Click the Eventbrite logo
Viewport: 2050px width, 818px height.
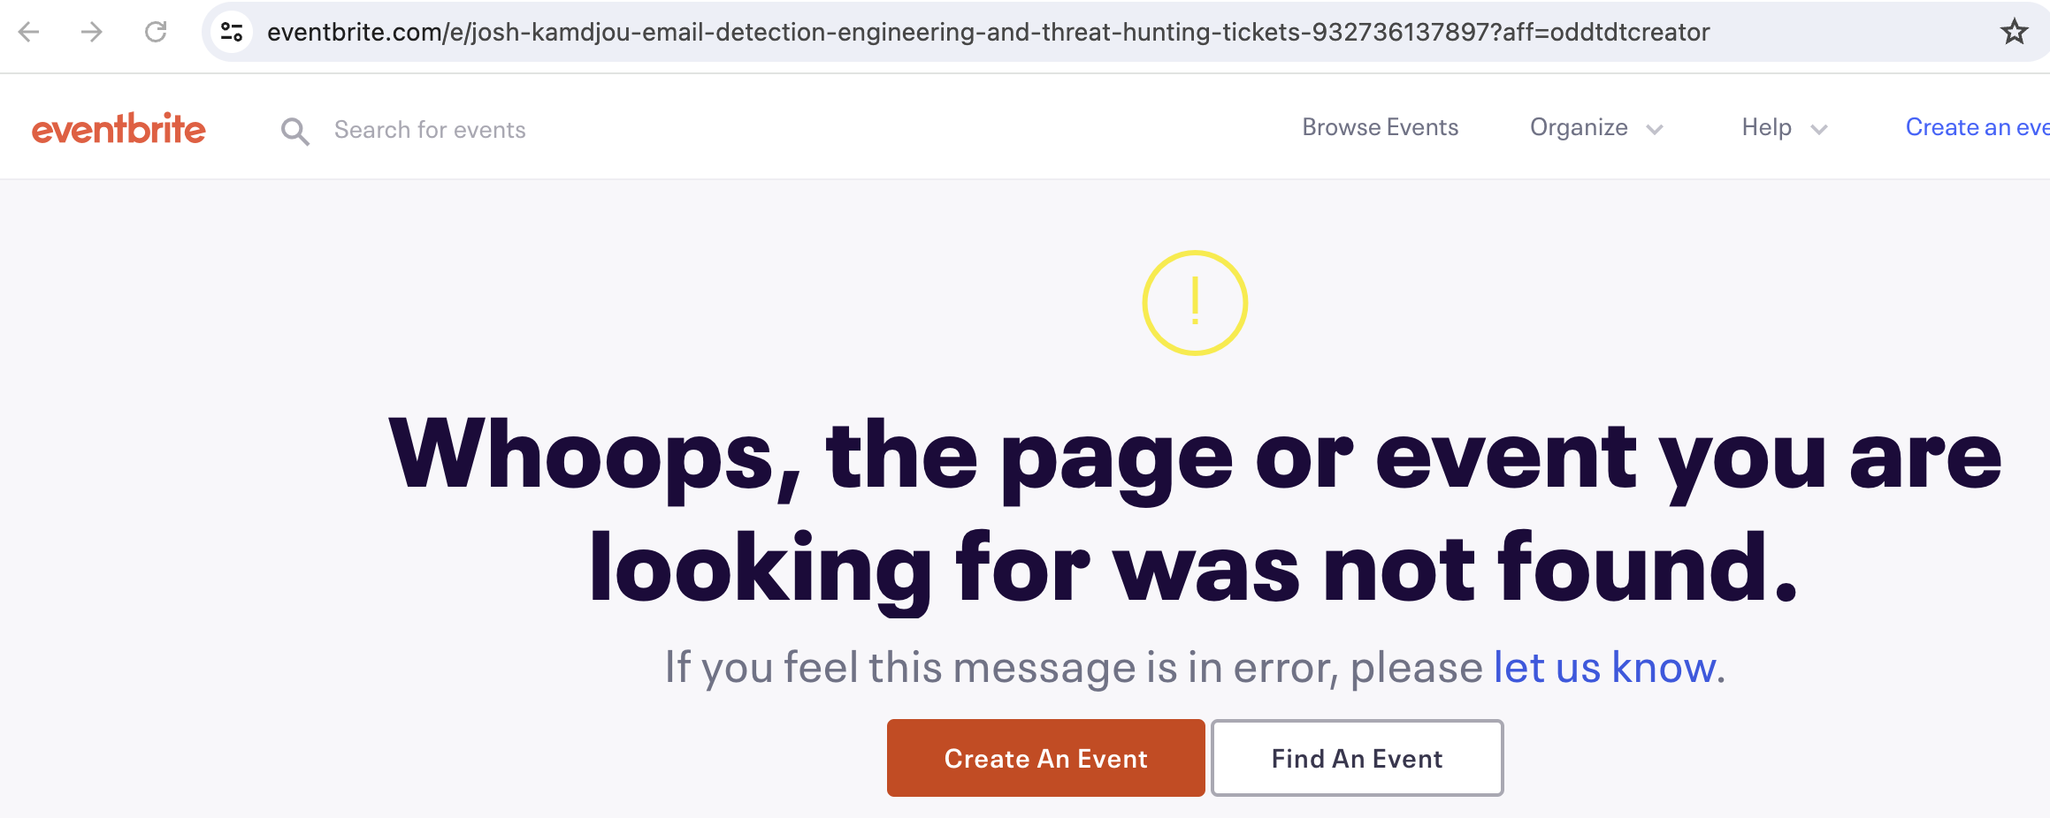[119, 129]
